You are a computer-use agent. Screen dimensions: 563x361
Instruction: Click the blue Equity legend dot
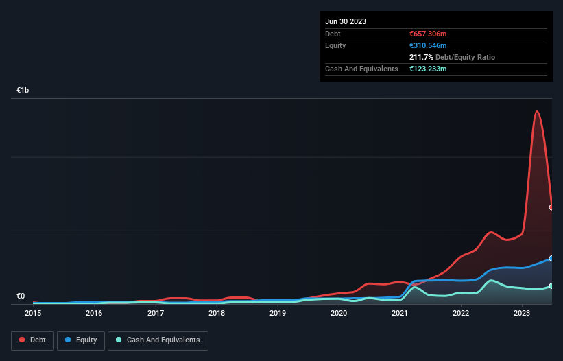pos(68,340)
